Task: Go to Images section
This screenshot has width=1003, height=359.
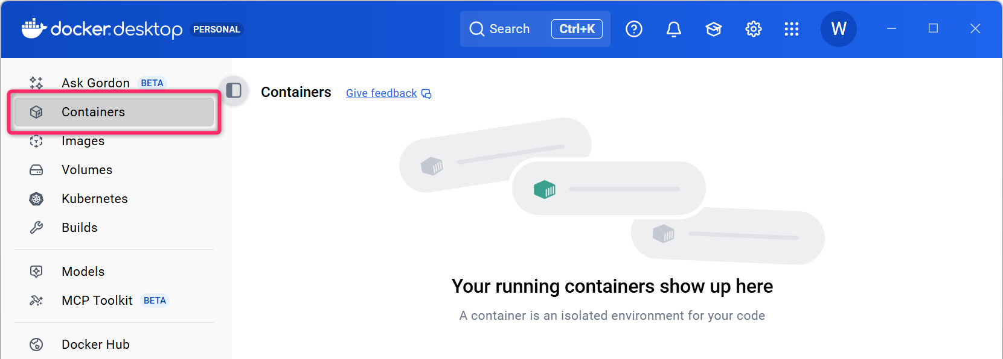Action: (x=83, y=141)
